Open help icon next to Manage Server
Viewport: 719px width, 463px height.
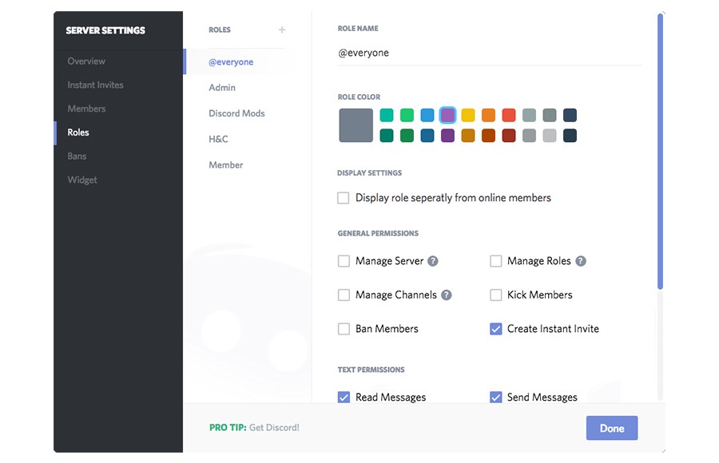433,261
